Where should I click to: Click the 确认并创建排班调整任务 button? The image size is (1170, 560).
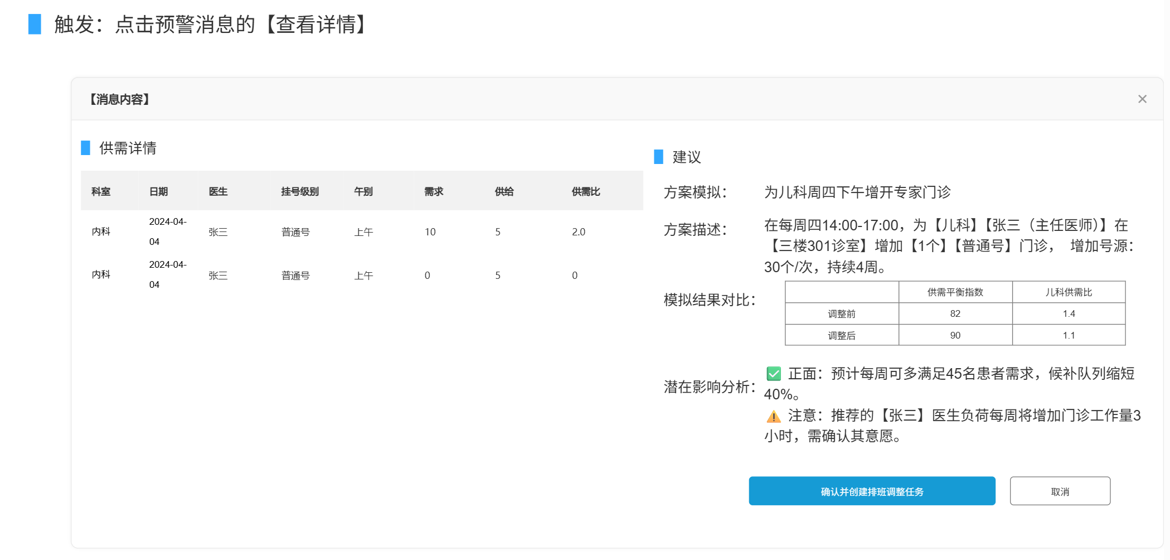871,491
